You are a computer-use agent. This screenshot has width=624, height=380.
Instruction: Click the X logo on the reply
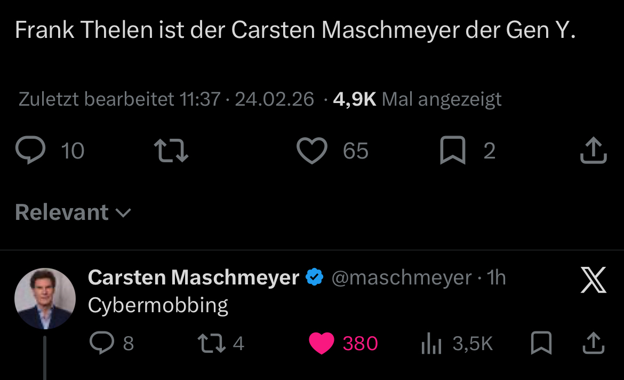[x=593, y=281]
